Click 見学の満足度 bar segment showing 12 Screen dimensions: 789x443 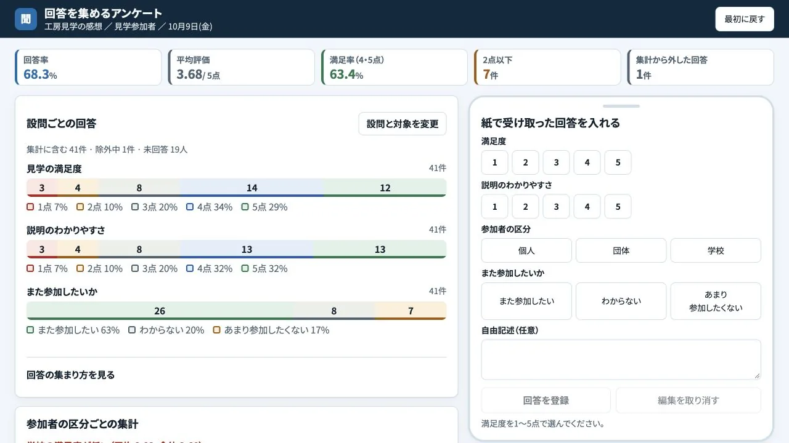[385, 188]
